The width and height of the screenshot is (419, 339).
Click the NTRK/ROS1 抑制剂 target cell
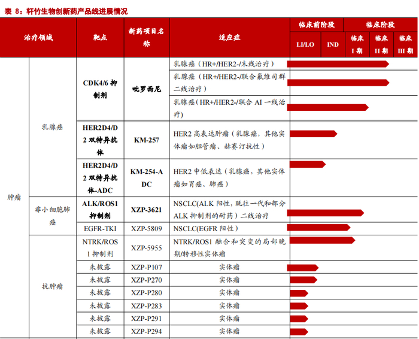click(100, 248)
